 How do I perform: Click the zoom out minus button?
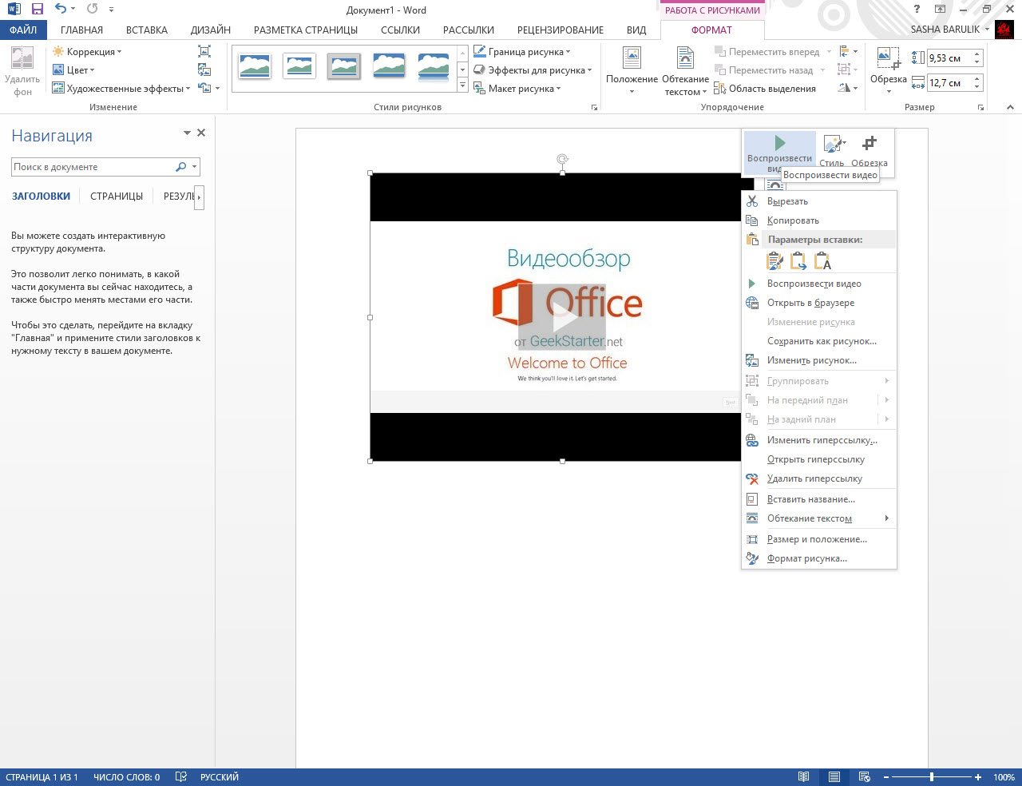coord(886,777)
